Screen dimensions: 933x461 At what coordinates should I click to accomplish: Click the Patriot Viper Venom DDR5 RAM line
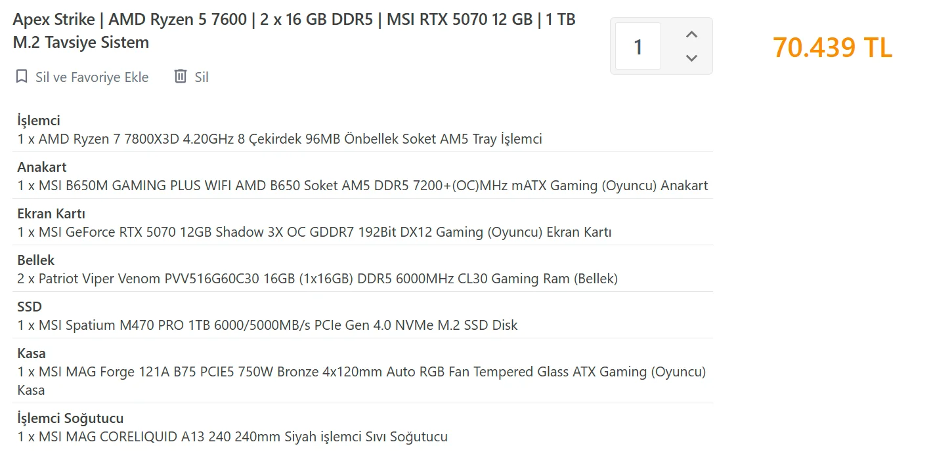[x=317, y=279]
